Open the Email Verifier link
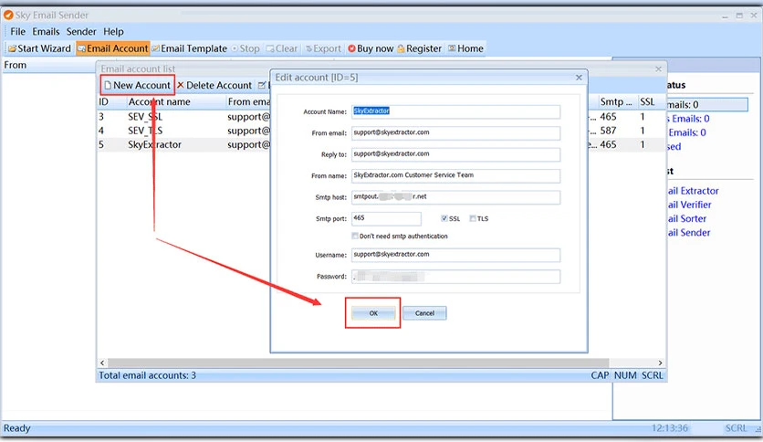This screenshot has height=442, width=763. (689, 205)
